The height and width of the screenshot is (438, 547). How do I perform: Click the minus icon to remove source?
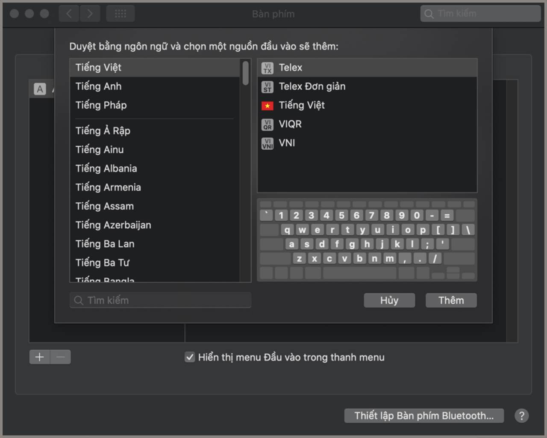point(61,357)
